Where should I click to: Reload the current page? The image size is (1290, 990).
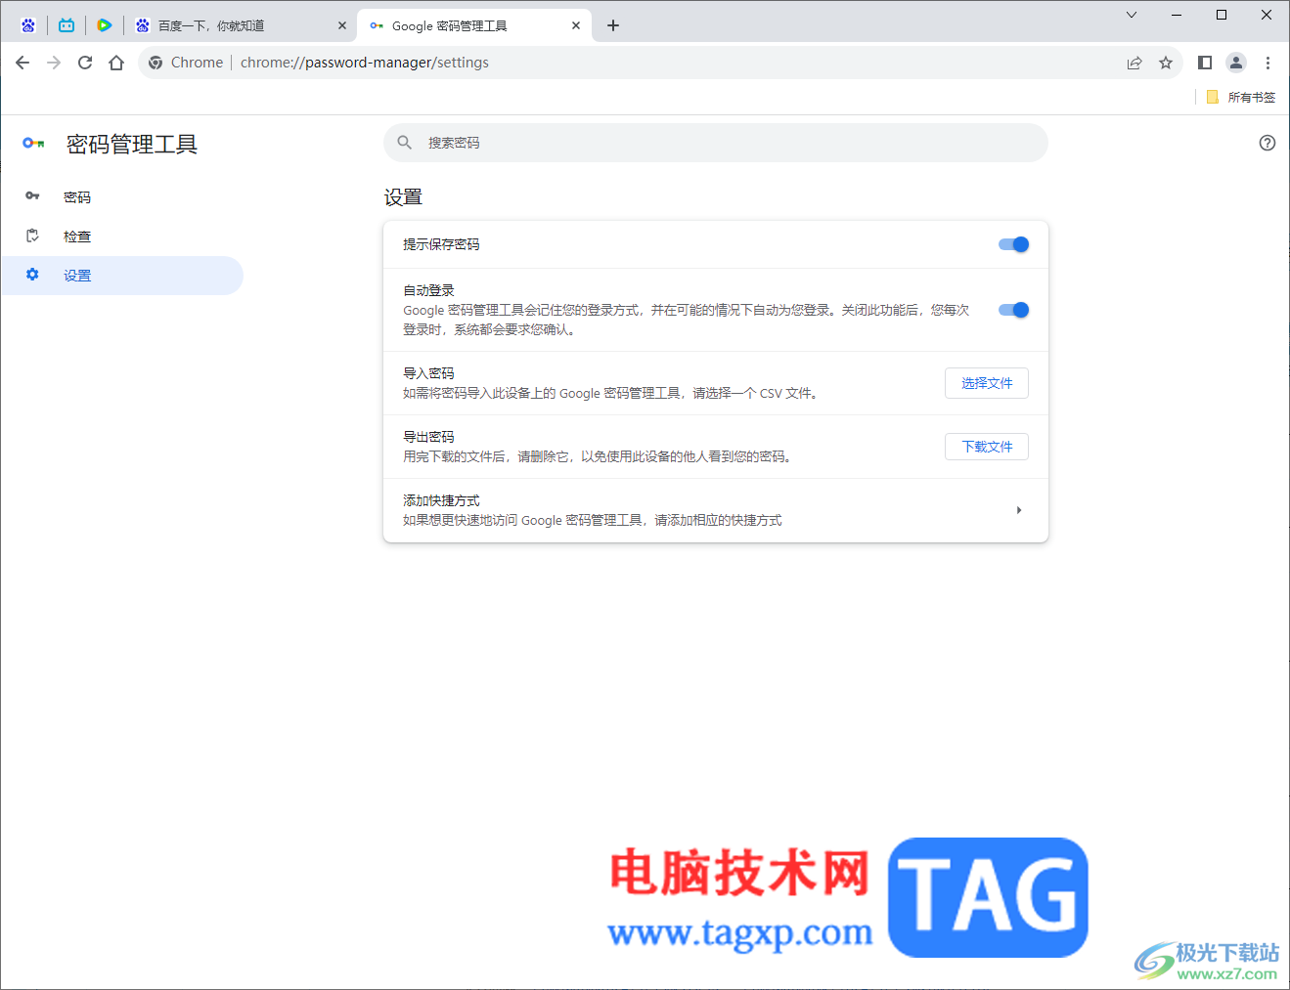(85, 63)
